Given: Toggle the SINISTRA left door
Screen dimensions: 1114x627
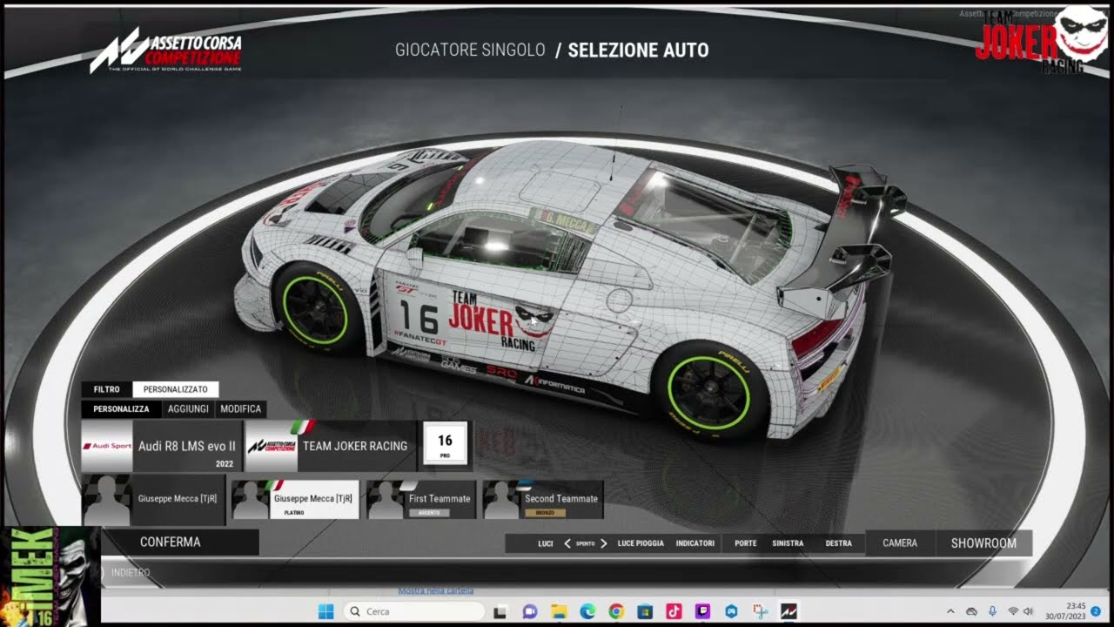Looking at the screenshot, I should 788,543.
